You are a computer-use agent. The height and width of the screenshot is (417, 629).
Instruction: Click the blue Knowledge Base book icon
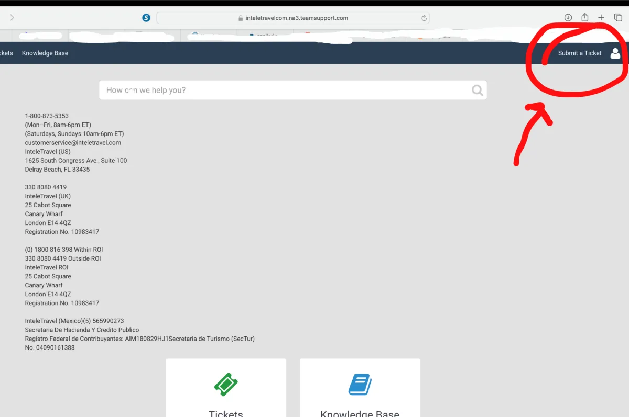[x=360, y=385]
